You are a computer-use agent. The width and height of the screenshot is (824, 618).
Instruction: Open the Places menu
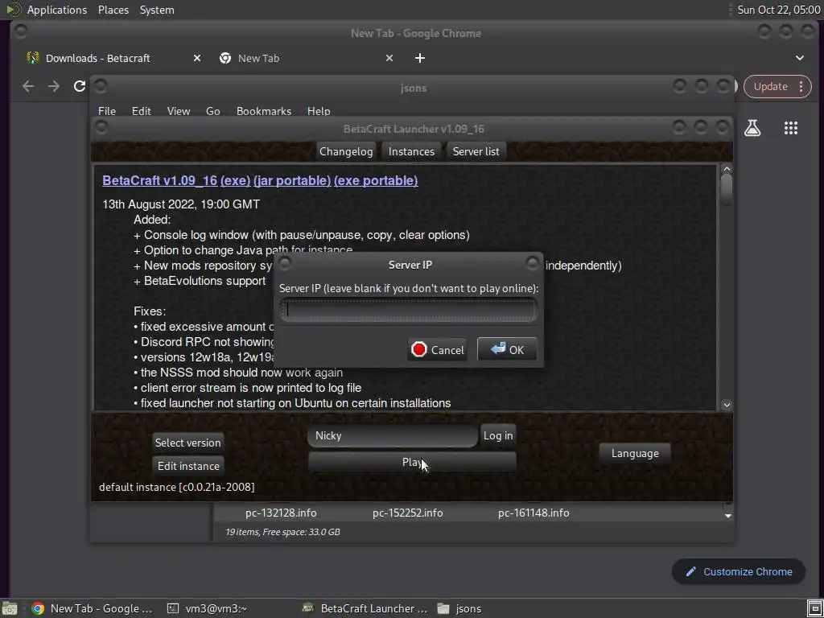(113, 10)
